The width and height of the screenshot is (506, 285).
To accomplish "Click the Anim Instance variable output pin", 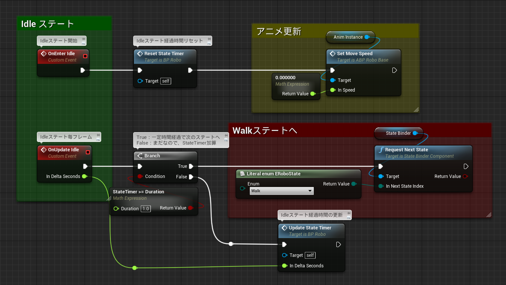I will point(367,37).
